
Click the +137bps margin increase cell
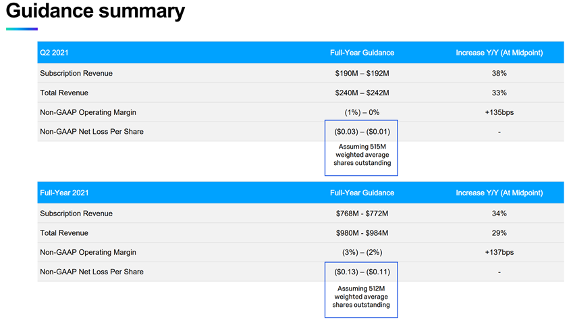click(x=499, y=252)
